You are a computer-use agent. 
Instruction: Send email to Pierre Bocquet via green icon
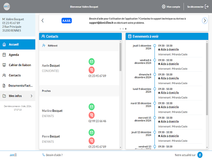pos(92,132)
